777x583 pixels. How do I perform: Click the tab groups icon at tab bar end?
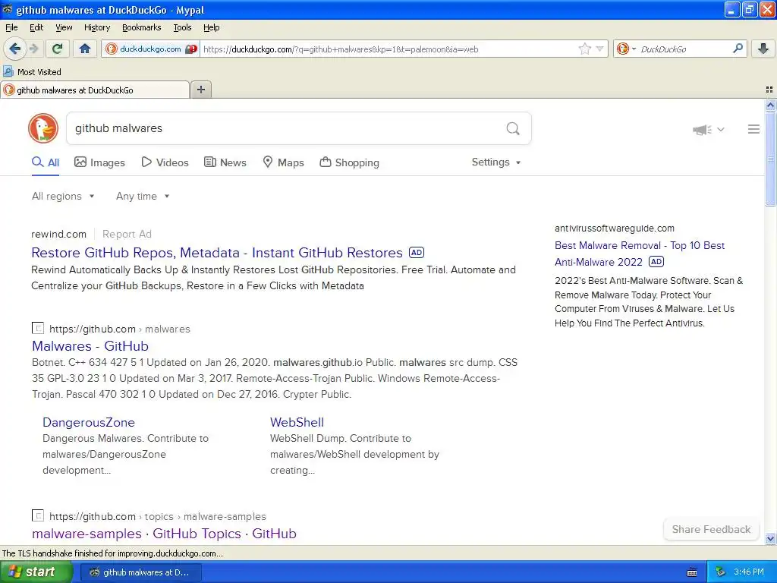click(x=769, y=90)
